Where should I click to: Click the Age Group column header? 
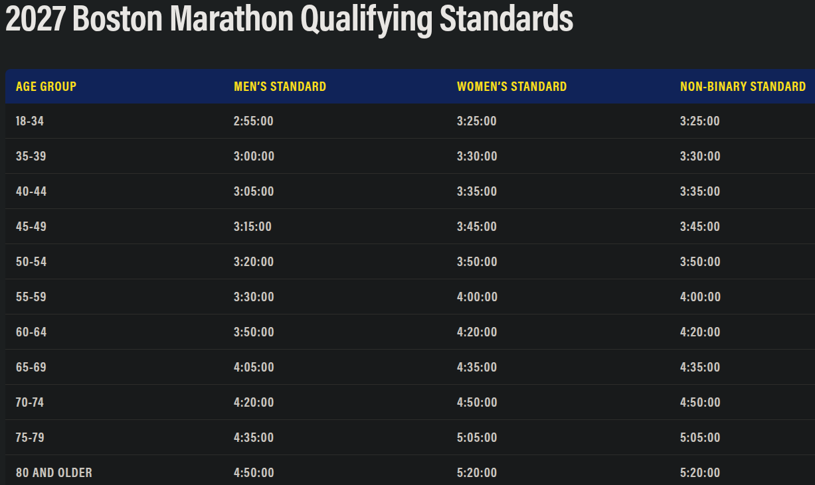(x=46, y=86)
